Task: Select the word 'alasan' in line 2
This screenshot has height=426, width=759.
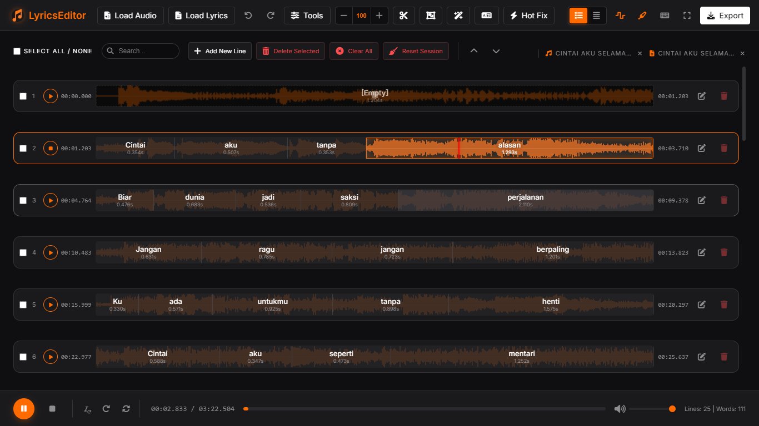Action: [510, 148]
